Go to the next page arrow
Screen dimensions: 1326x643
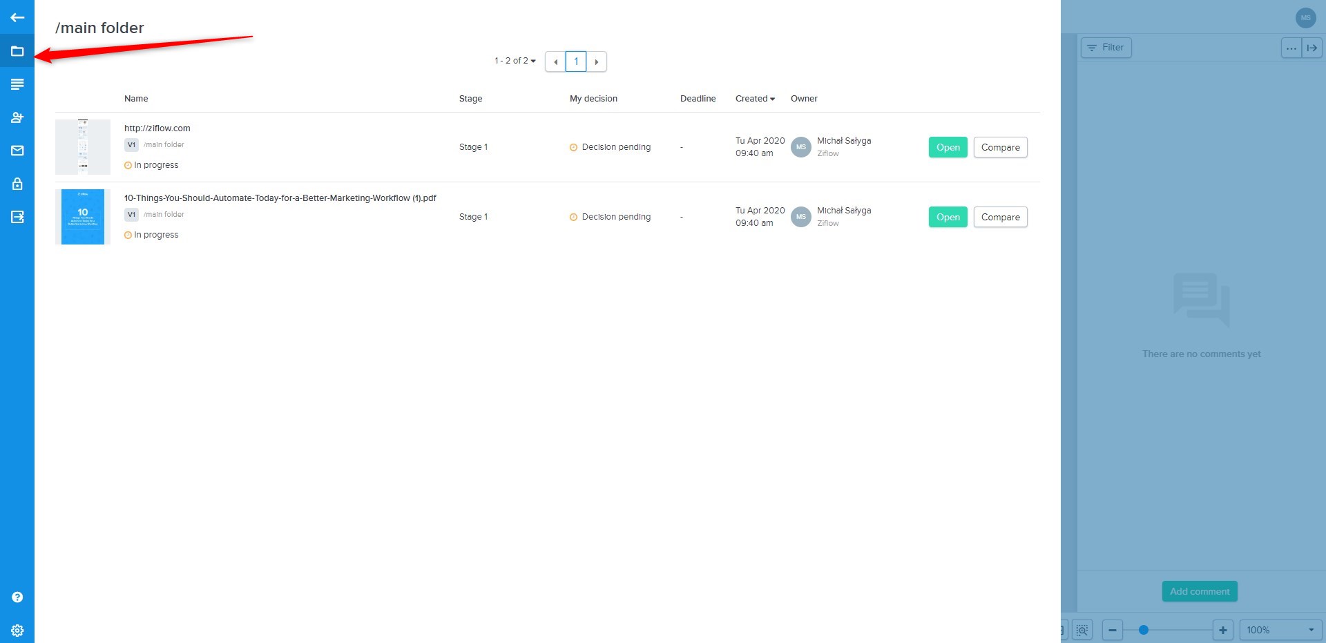pos(597,61)
